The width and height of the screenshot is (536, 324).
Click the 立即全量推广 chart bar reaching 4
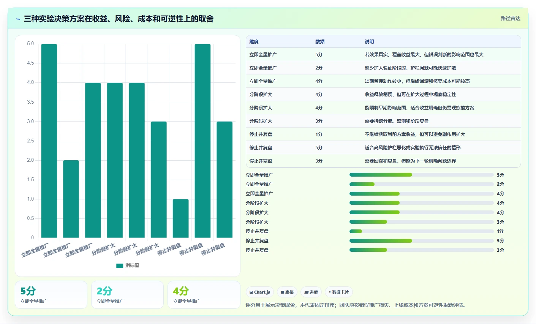pyautogui.click(x=93, y=160)
